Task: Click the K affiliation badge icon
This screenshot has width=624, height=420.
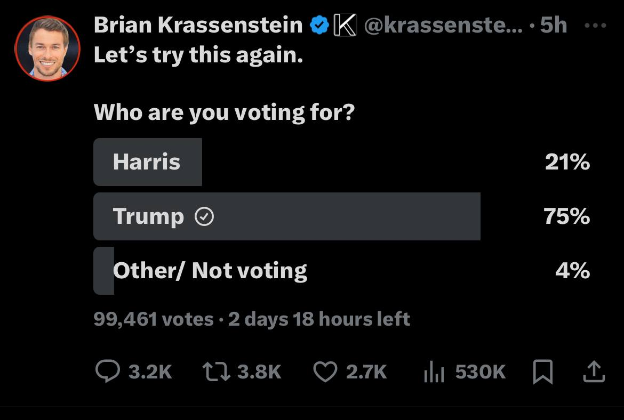Action: point(345,25)
